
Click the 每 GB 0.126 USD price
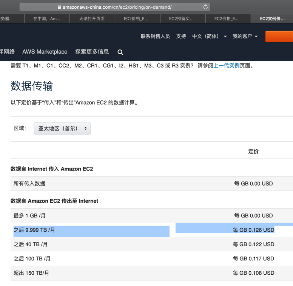click(253, 230)
